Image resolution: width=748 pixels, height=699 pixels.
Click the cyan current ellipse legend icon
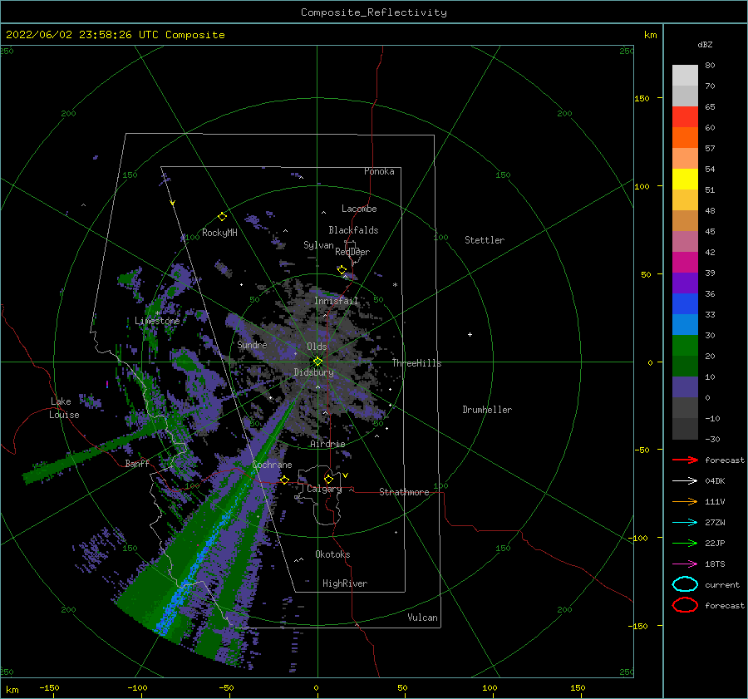pos(685,584)
